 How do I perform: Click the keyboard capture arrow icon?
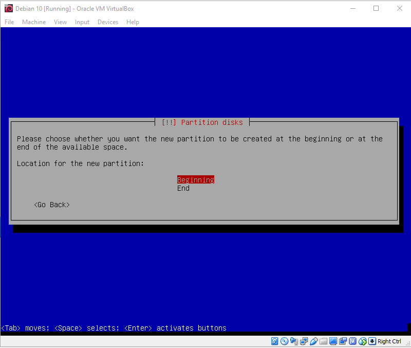(372, 341)
